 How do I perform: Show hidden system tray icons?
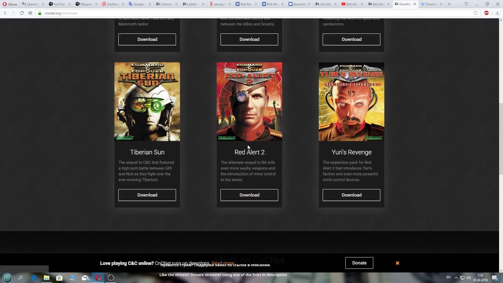click(456, 278)
